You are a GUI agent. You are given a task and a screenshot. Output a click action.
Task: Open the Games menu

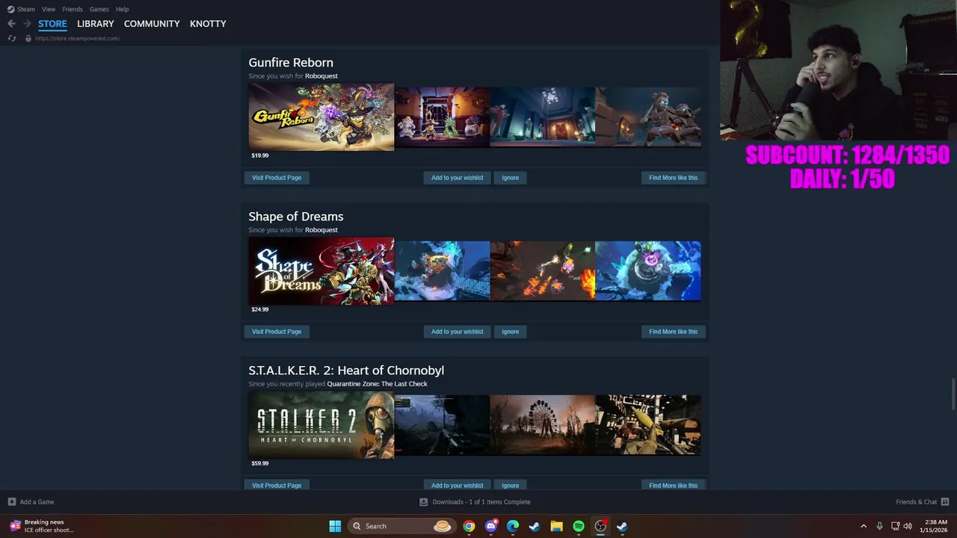click(x=99, y=9)
